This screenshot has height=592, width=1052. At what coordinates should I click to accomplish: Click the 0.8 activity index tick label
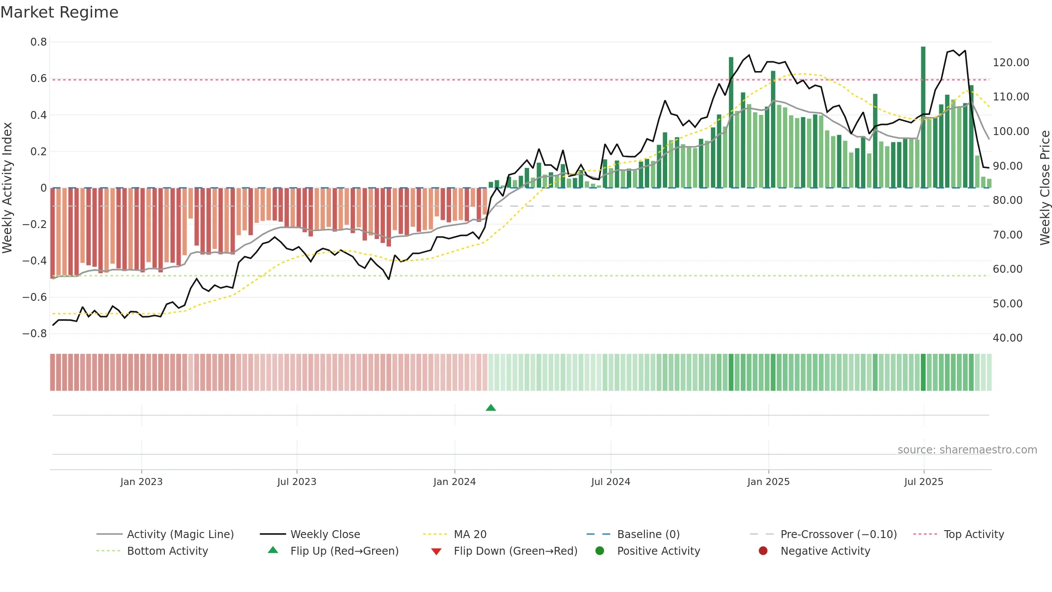[39, 42]
